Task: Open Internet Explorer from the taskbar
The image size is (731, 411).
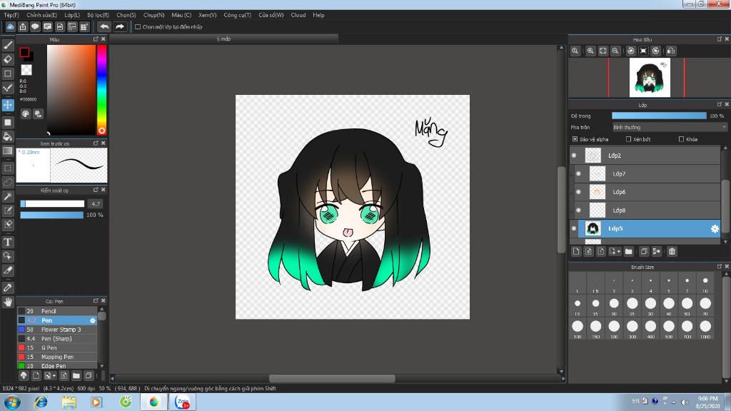Action: (x=41, y=402)
